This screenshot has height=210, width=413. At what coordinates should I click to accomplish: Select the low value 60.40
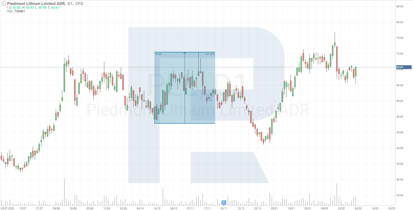(42, 8)
